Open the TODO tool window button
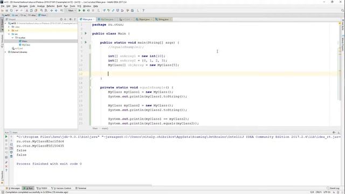This screenshot has width=345, height=194. click(42, 188)
